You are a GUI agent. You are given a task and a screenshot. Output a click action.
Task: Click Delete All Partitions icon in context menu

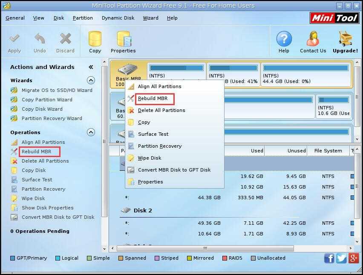click(131, 110)
